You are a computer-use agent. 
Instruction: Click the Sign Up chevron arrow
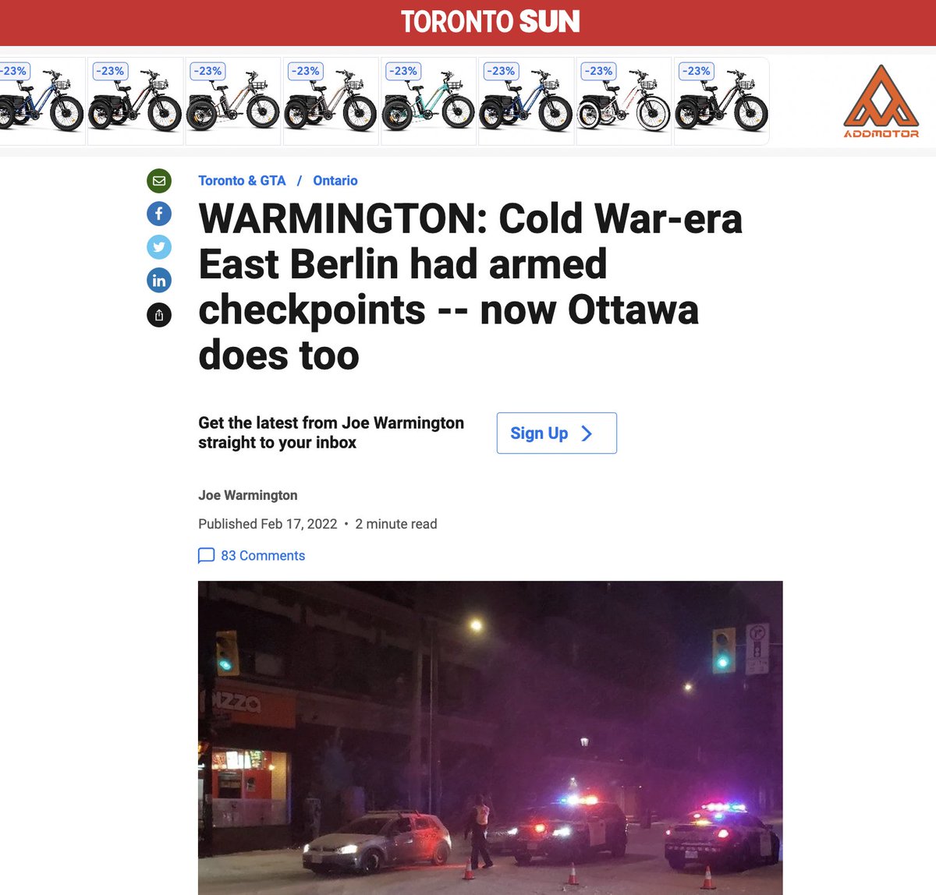[x=587, y=433]
